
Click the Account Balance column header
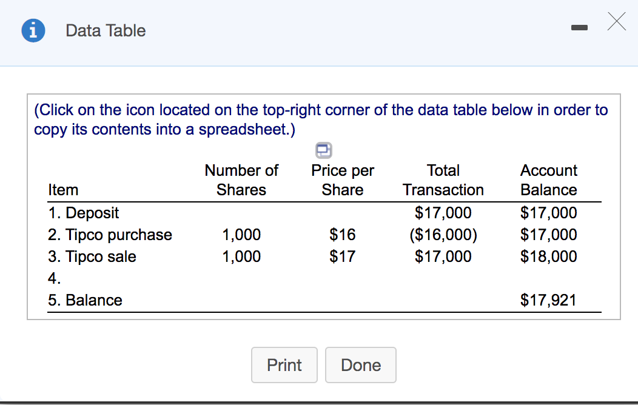(549, 180)
